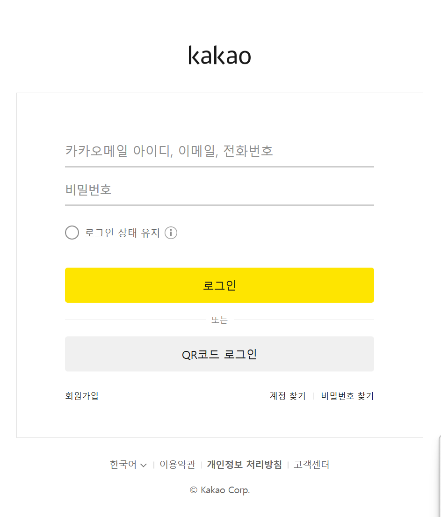This screenshot has height=517, width=441.
Task: Click the 로그인 상태 유지 label text
Action: (122, 233)
